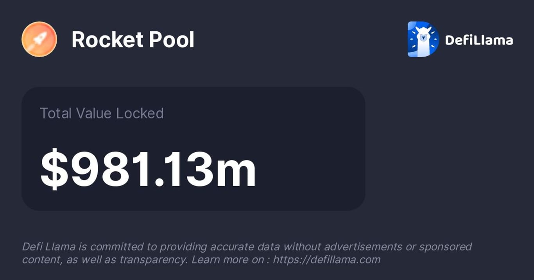
Task: Select the Rocket Pool title text
Action: click(x=133, y=40)
